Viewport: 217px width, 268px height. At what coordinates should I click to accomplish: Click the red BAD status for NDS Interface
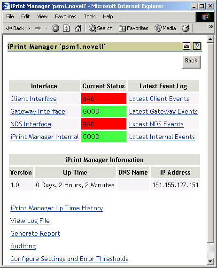pyautogui.click(x=104, y=124)
